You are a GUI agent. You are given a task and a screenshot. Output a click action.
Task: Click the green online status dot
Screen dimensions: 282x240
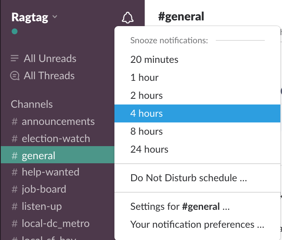(x=15, y=31)
